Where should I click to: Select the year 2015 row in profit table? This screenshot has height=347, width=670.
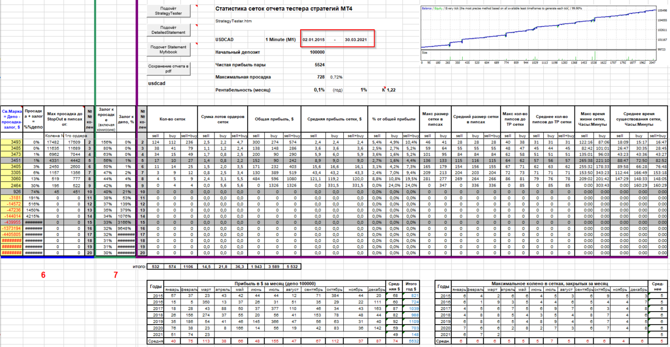155,295
